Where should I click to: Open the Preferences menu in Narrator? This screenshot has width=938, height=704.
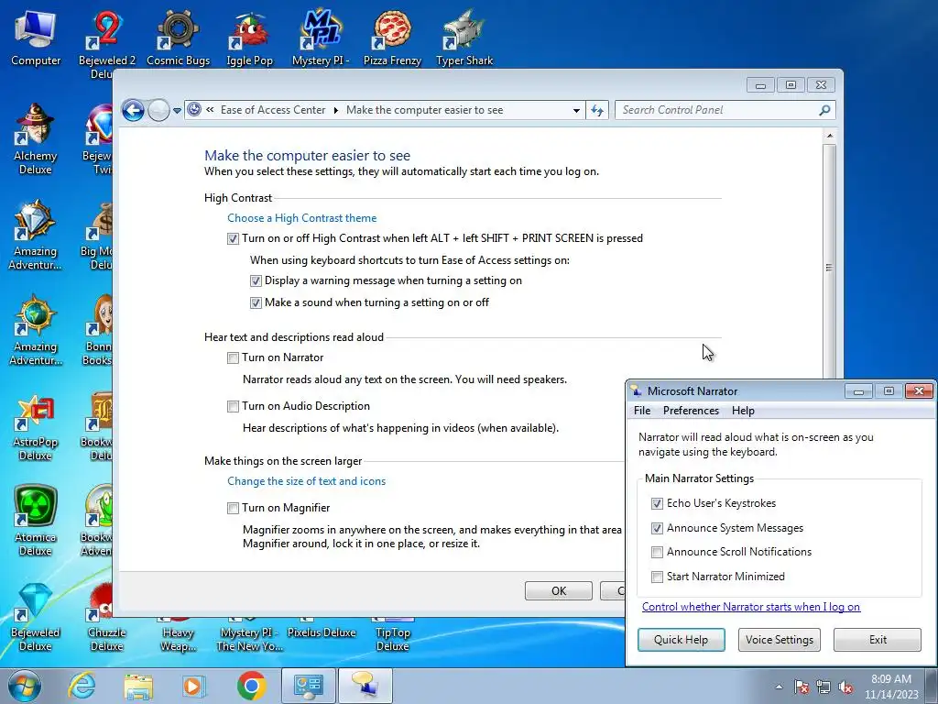(x=691, y=411)
